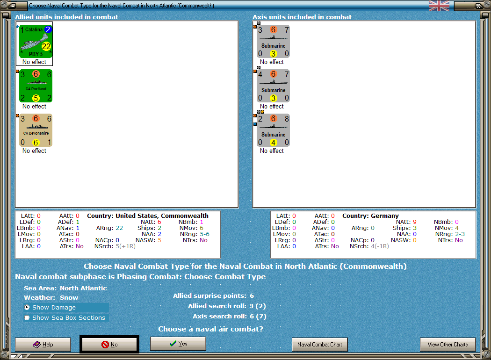Select the Axis submarine with factors 2 6 8

coord(274,130)
